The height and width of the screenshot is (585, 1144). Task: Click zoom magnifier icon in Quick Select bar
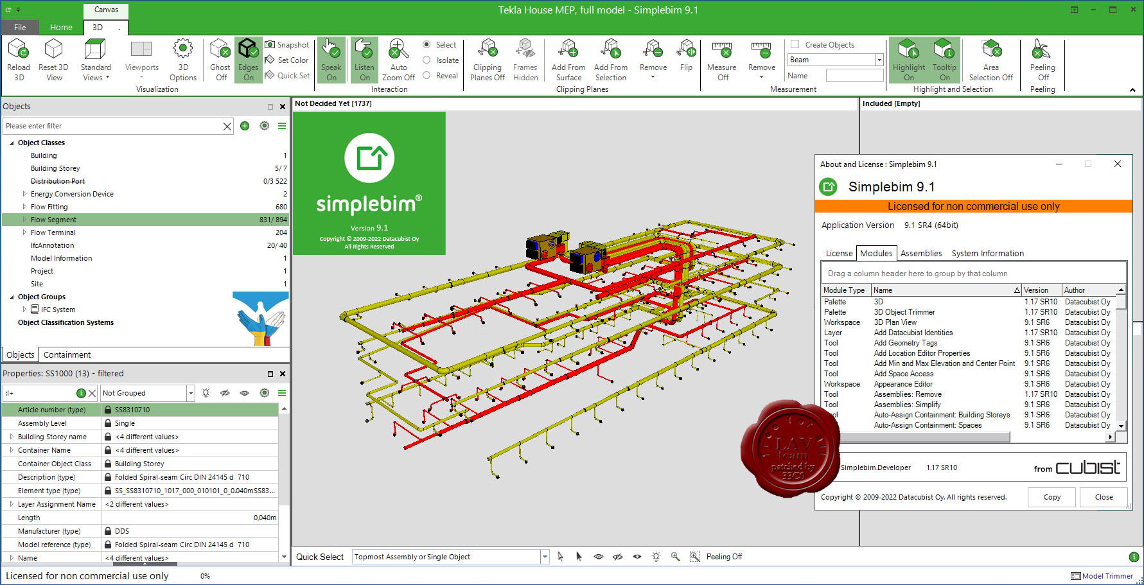click(x=675, y=557)
